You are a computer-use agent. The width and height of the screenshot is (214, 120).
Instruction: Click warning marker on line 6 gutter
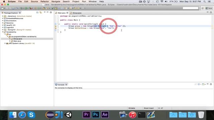(56, 26)
